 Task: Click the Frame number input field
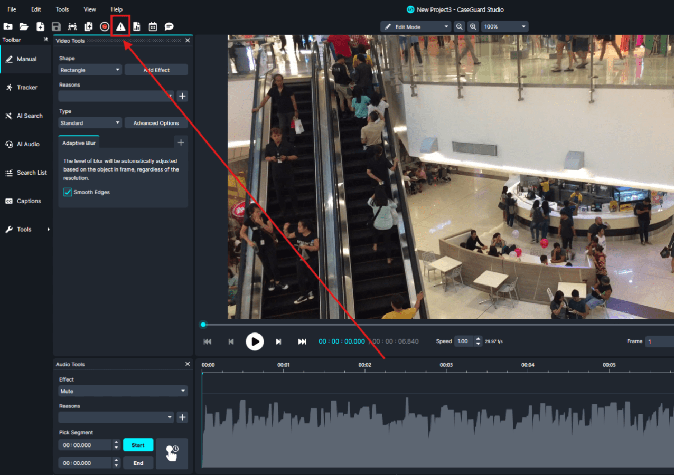pos(660,341)
